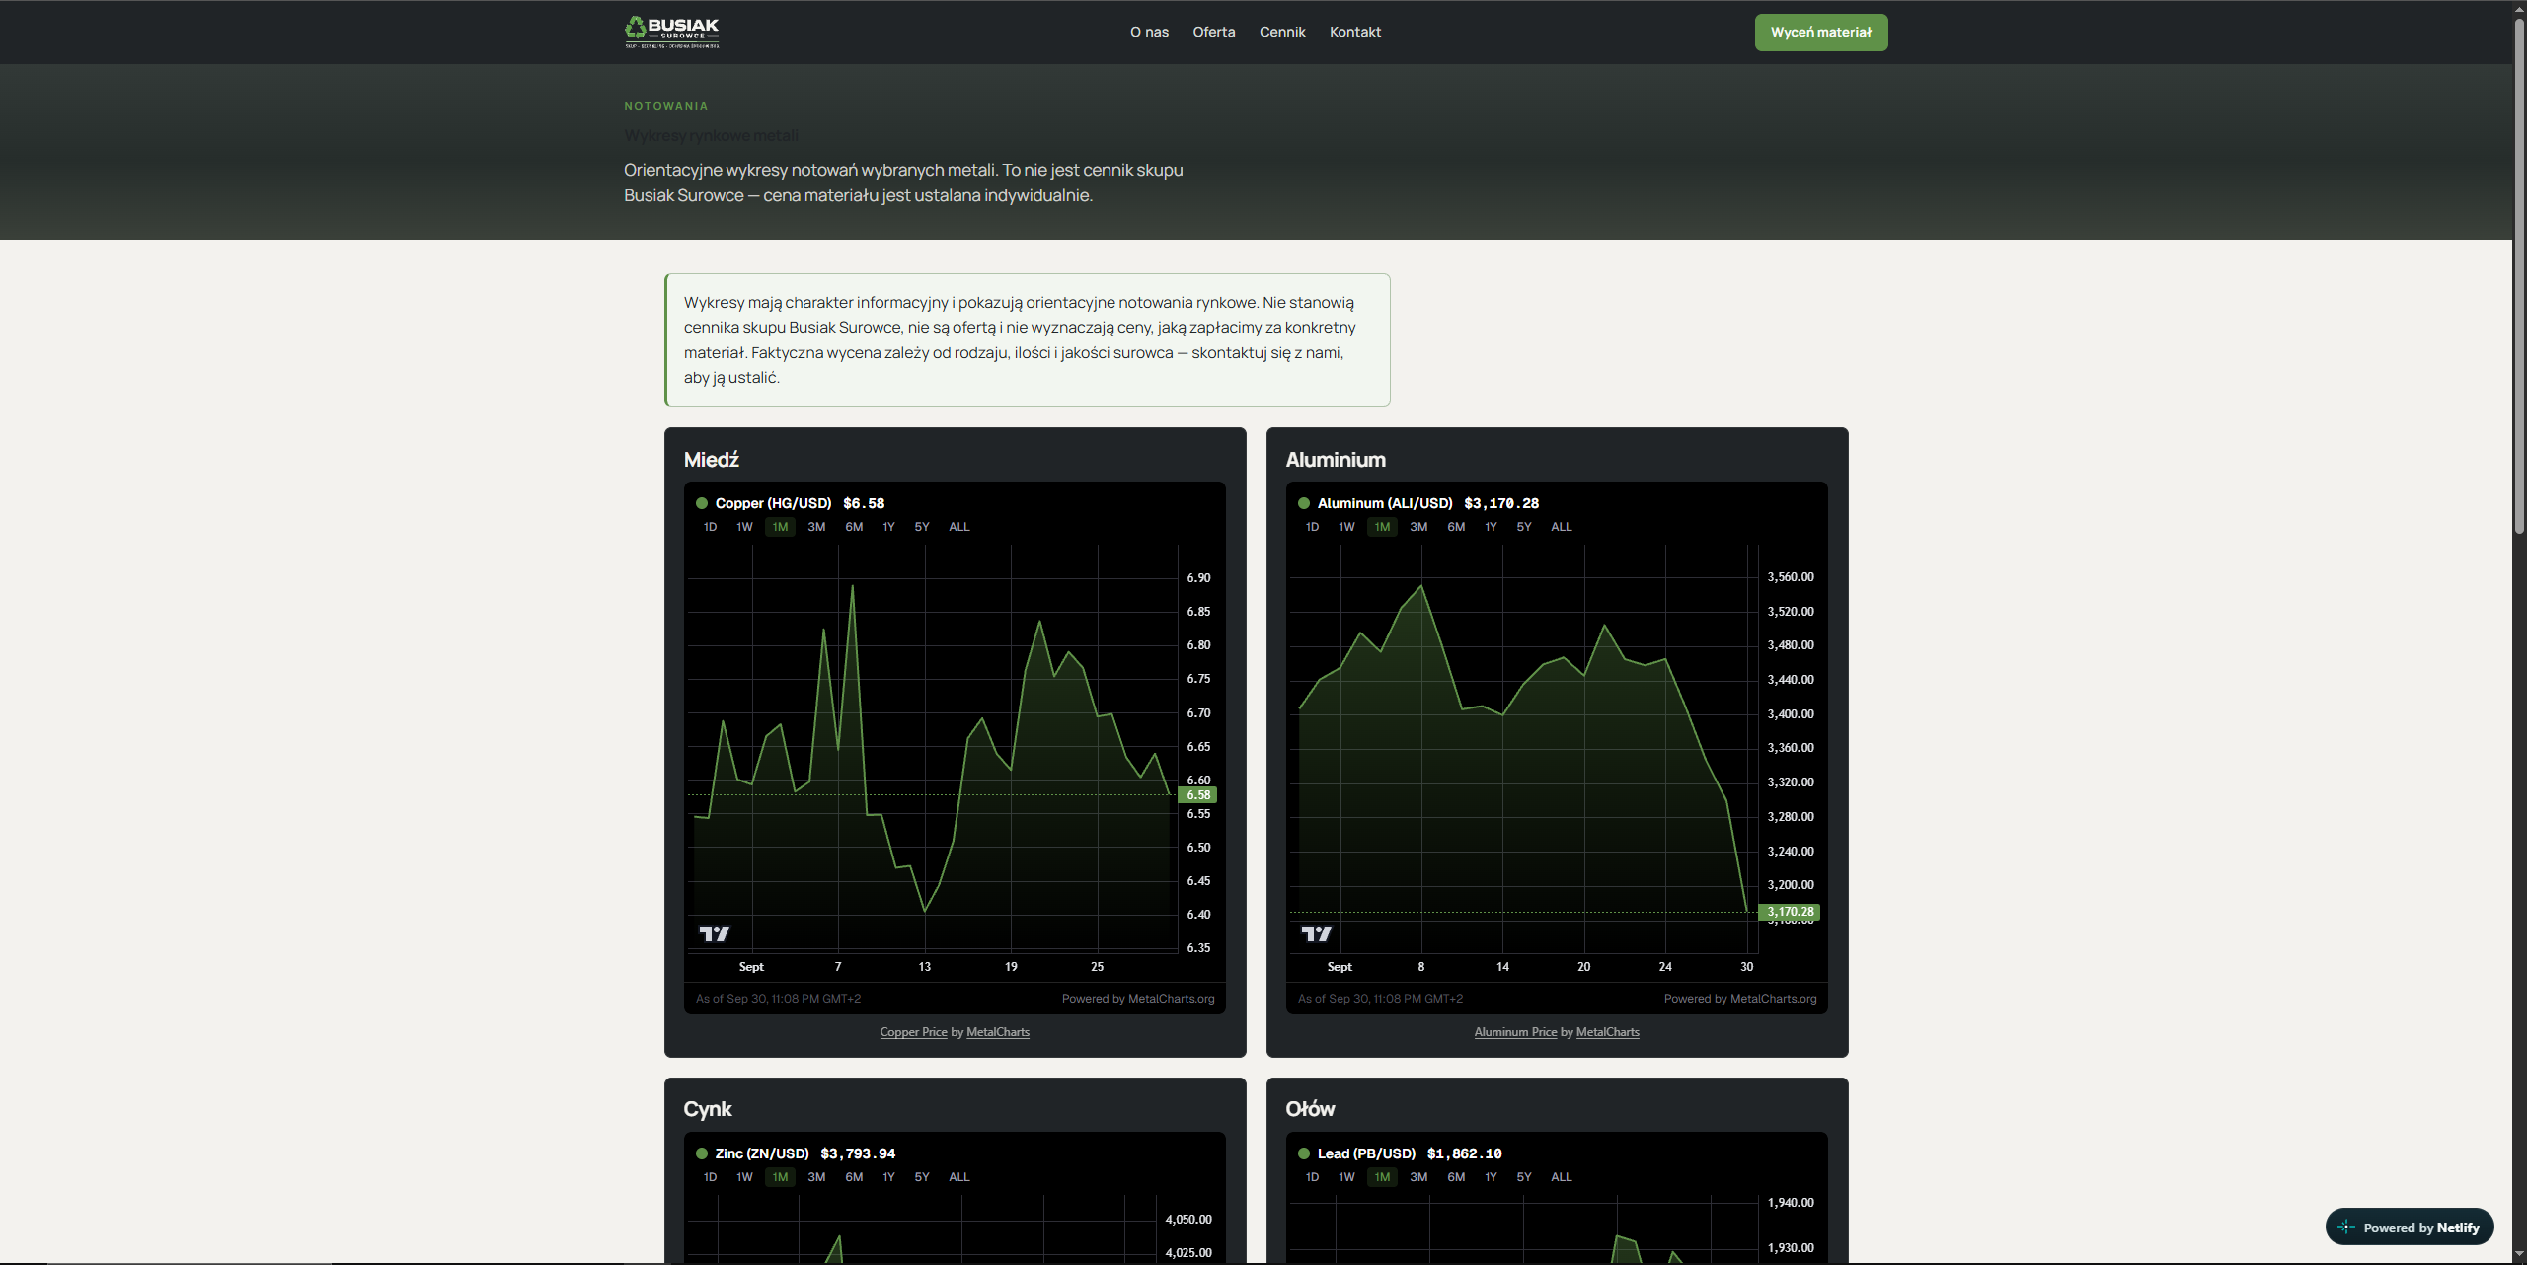Click the Copper price value $6.58
Image resolution: width=2527 pixels, height=1265 pixels.
pos(864,503)
